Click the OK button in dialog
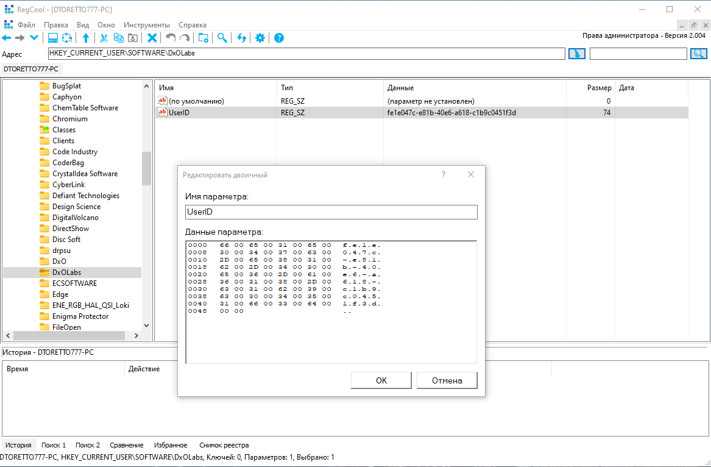Viewport: 711px width, 467px height. (381, 380)
